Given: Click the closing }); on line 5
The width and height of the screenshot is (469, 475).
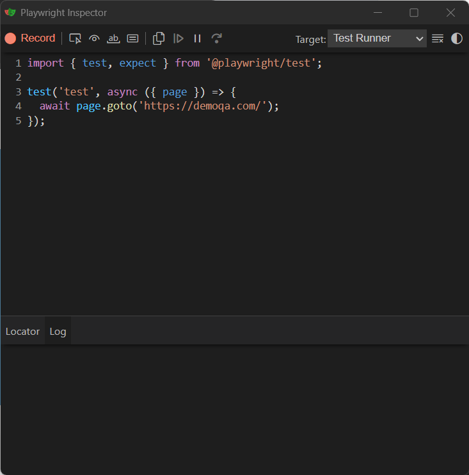Looking at the screenshot, I should pos(36,121).
